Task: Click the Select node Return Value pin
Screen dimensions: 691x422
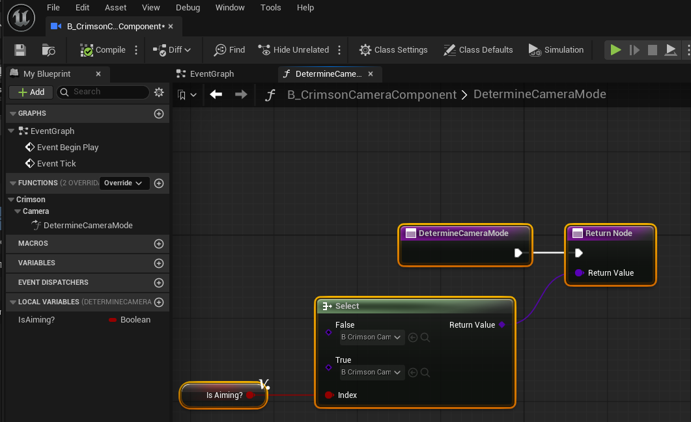Action: (502, 324)
